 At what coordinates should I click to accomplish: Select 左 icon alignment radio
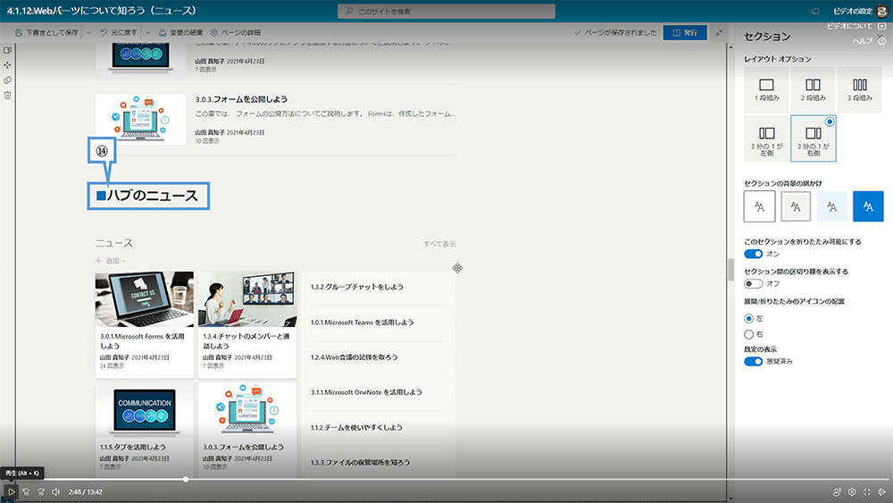pyautogui.click(x=749, y=318)
